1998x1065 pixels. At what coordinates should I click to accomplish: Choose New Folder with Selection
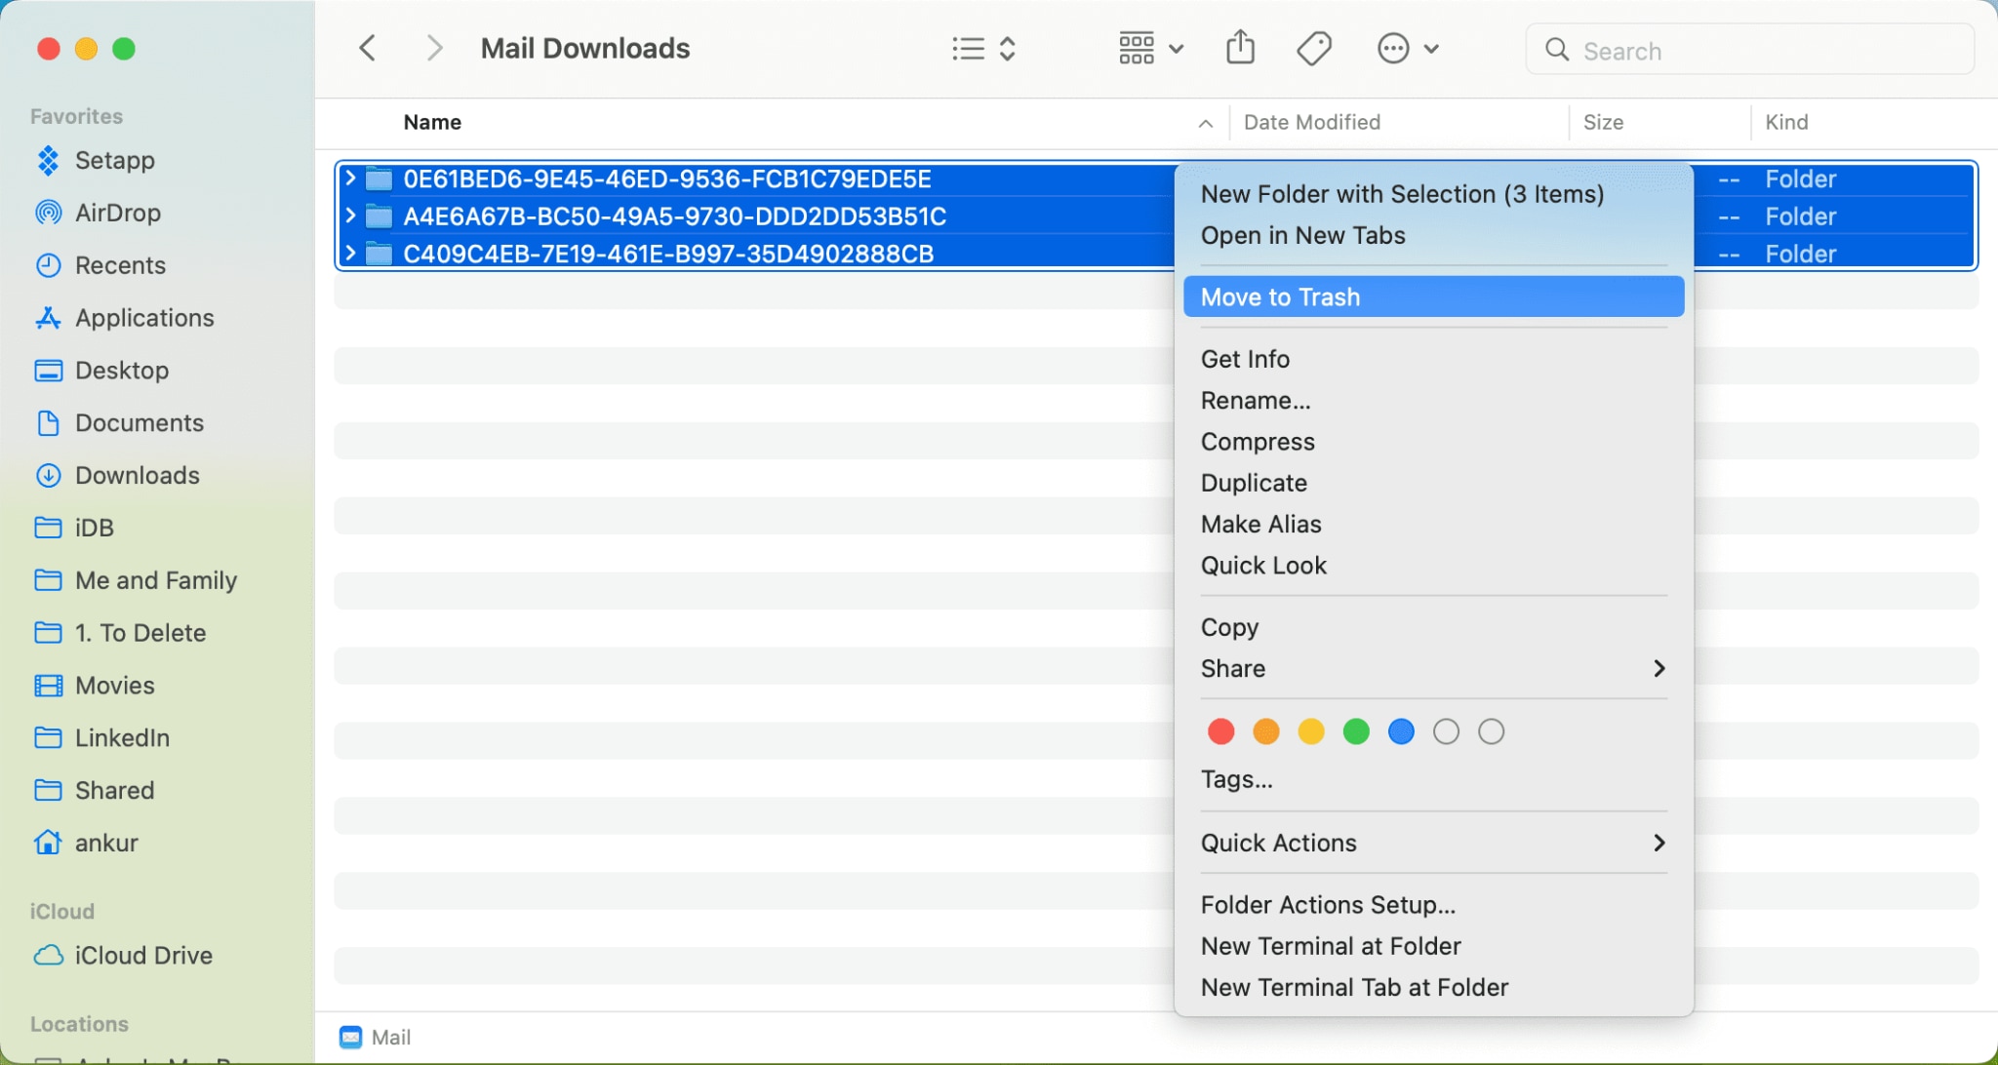coord(1401,194)
